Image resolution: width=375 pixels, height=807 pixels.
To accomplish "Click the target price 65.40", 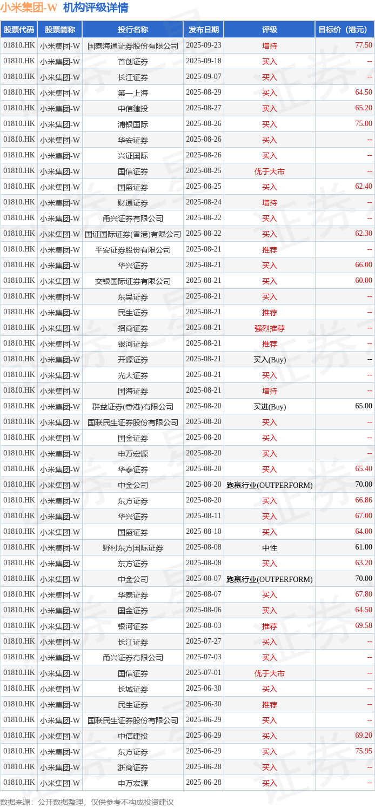I will [x=364, y=469].
